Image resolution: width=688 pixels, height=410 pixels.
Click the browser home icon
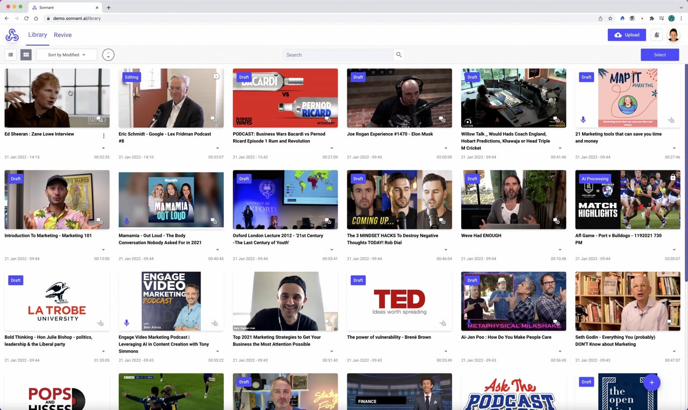pos(36,18)
